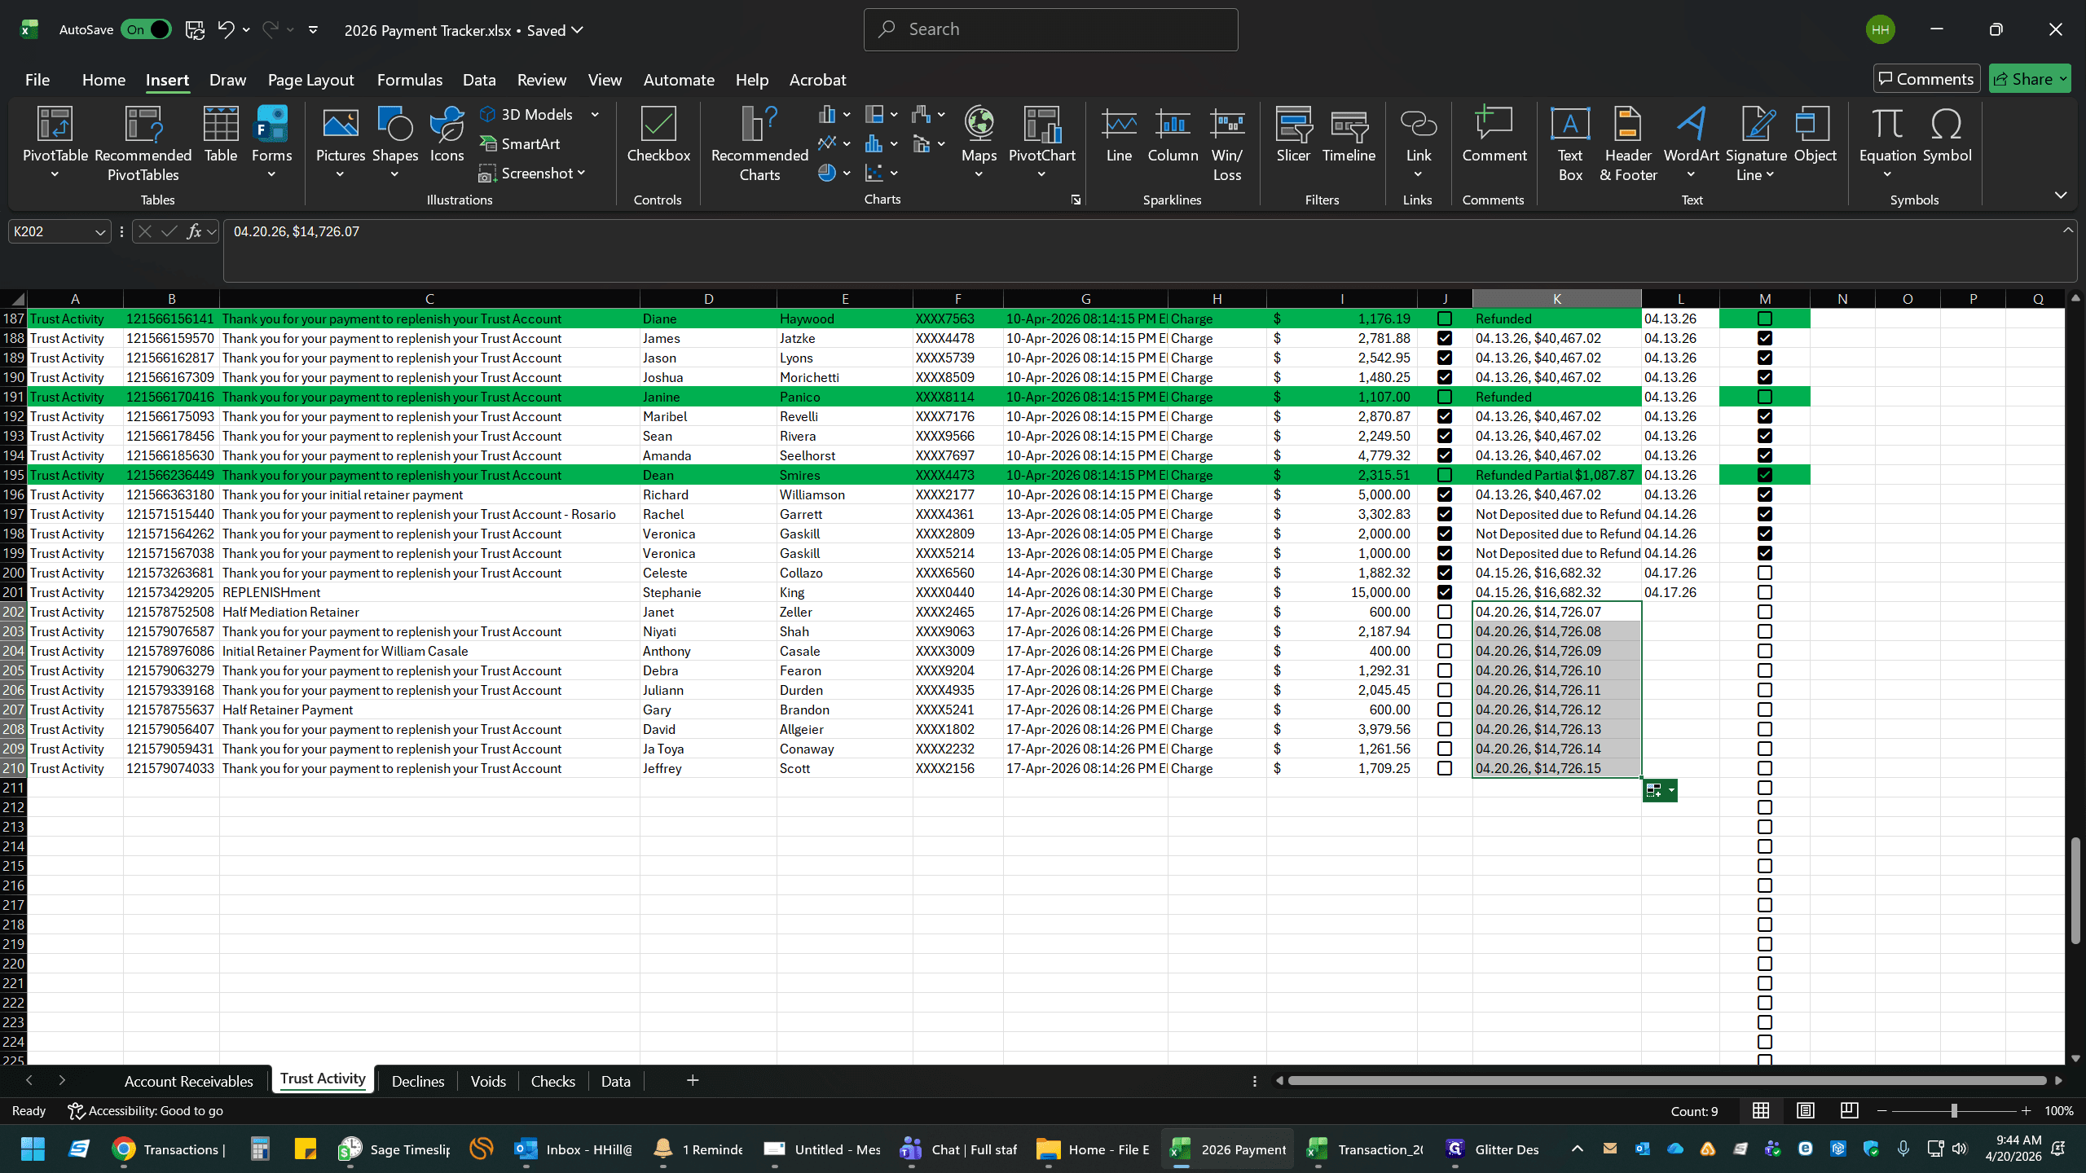Check column J checkbox for Janet Zeller
The width and height of the screenshot is (2086, 1173).
click(x=1445, y=612)
